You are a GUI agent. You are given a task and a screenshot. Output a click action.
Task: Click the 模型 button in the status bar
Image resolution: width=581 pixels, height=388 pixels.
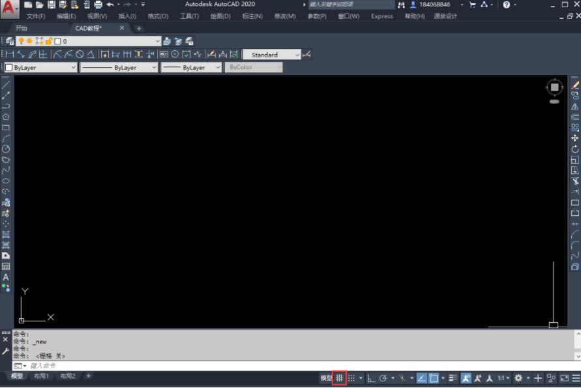point(326,378)
